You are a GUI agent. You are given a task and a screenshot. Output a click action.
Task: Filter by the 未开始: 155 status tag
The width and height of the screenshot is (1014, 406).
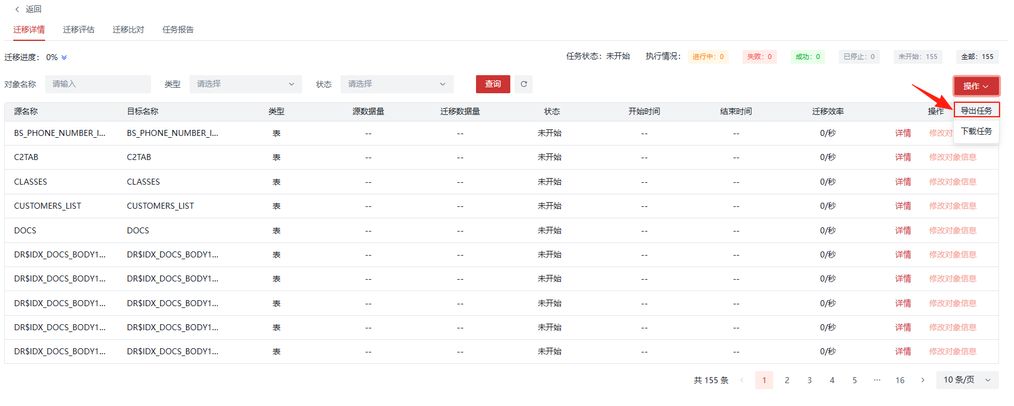click(x=917, y=57)
